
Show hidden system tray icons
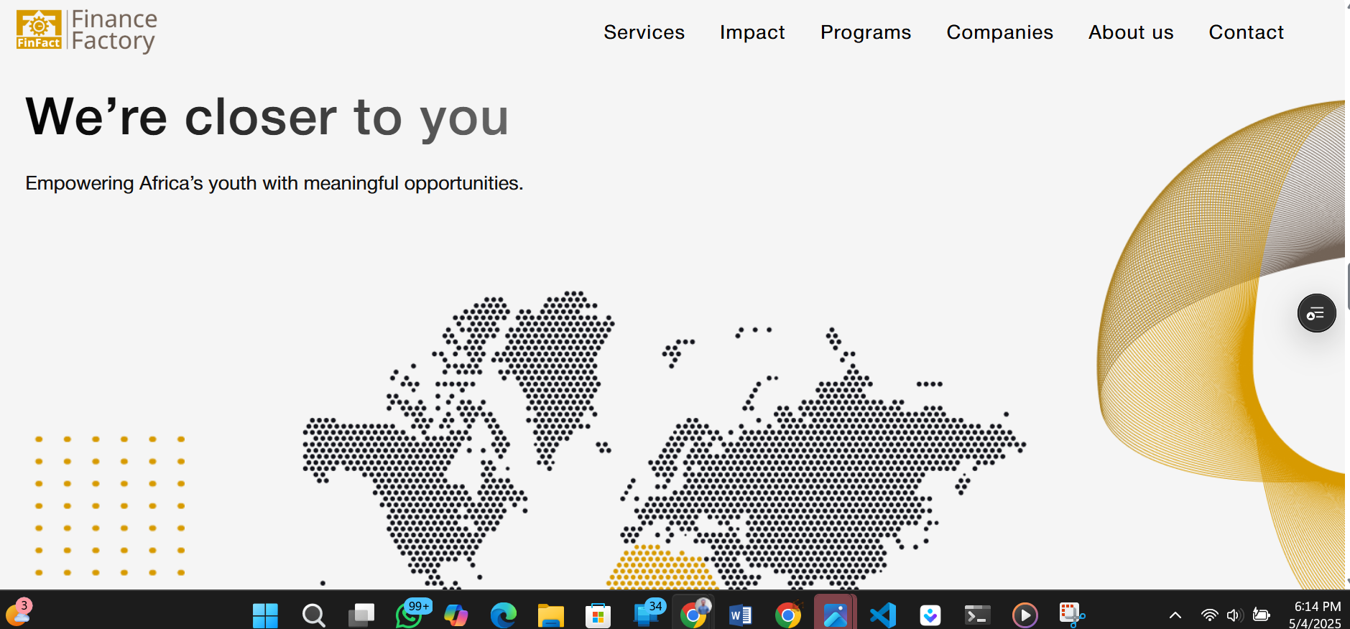click(1175, 615)
